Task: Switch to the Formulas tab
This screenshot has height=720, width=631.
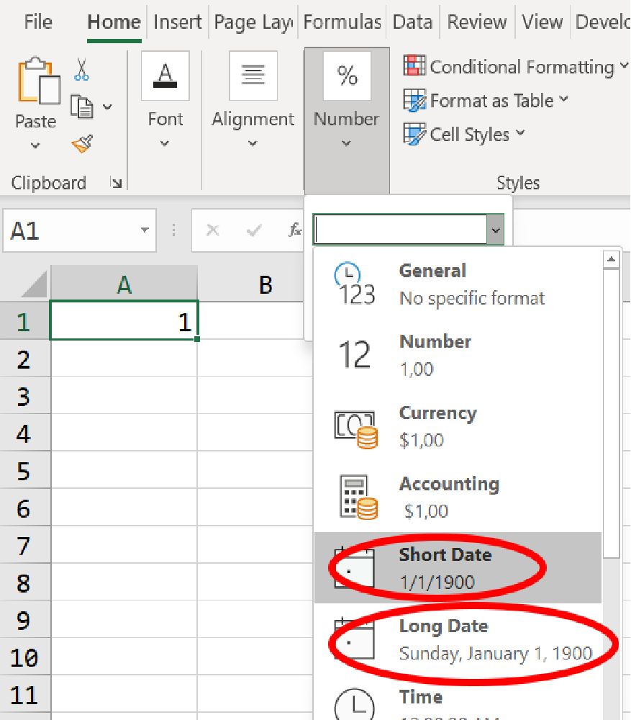Action: tap(342, 22)
